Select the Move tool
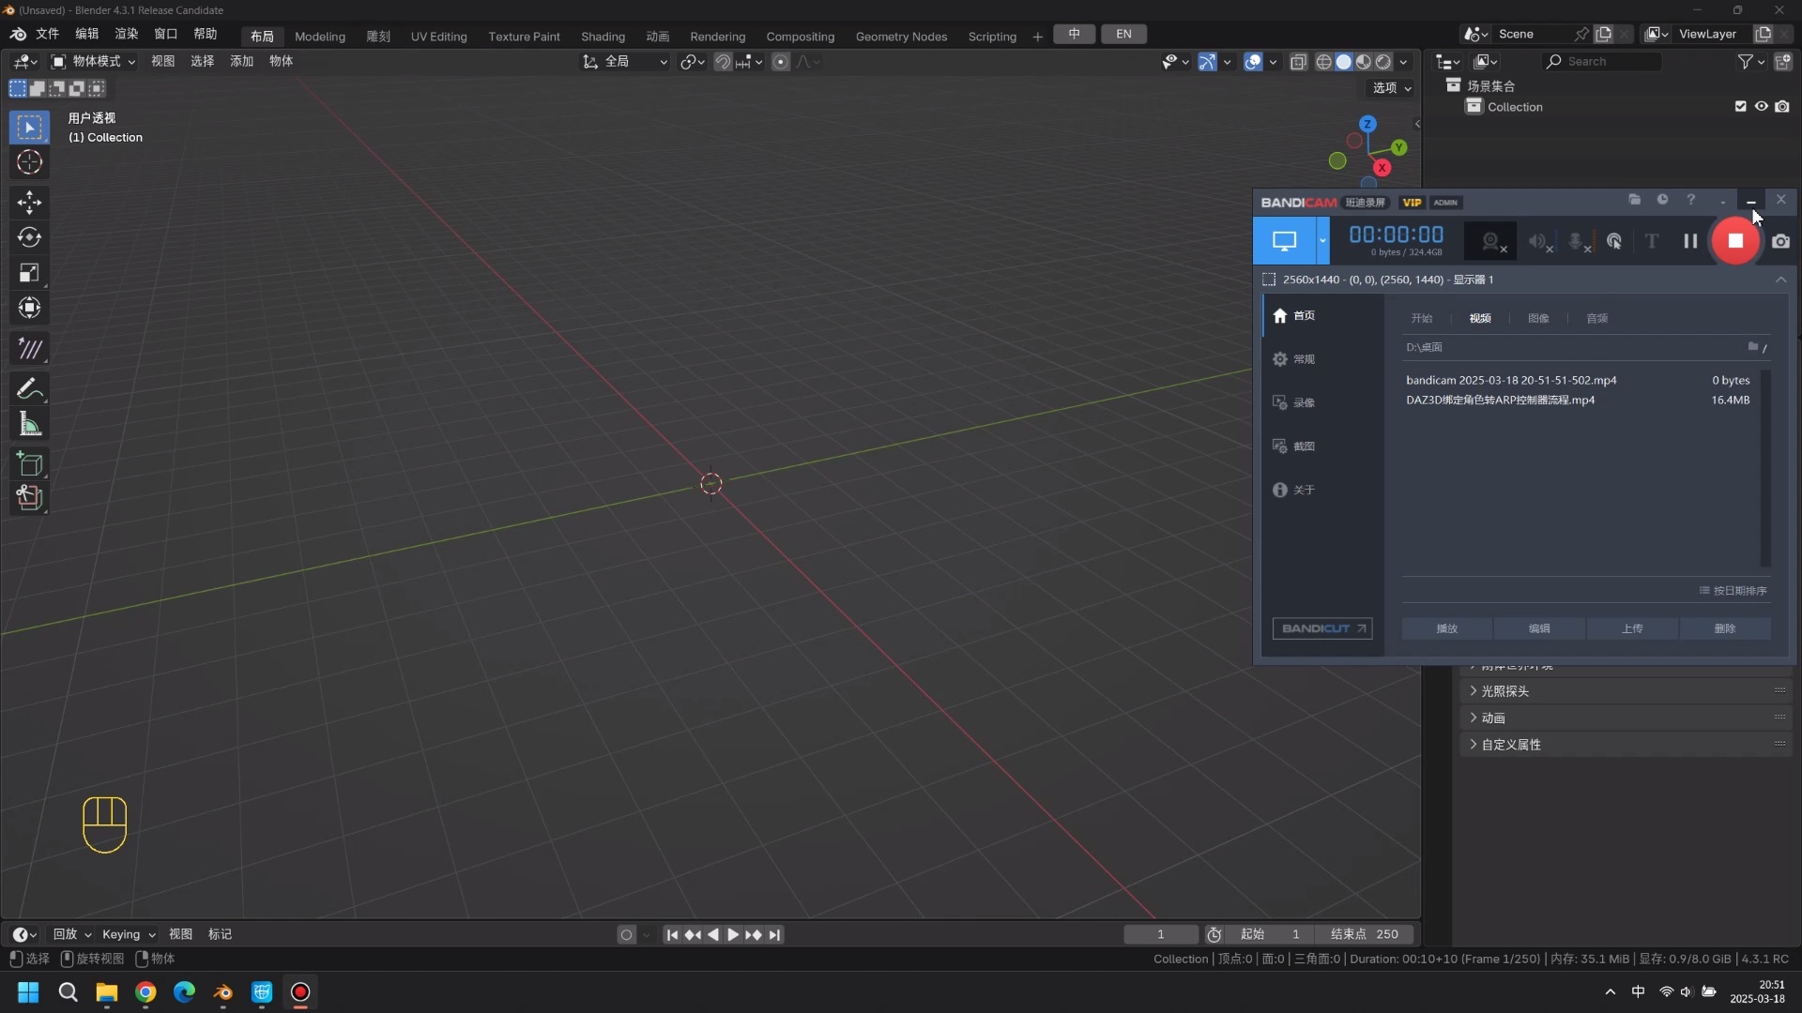Screen dimensions: 1802x1013 tap(29, 202)
